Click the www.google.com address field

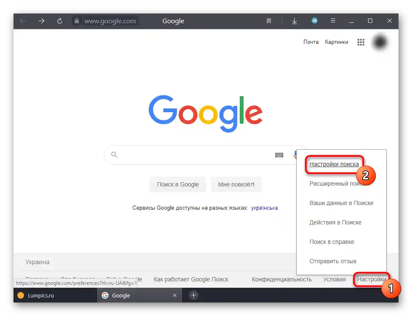pos(110,21)
